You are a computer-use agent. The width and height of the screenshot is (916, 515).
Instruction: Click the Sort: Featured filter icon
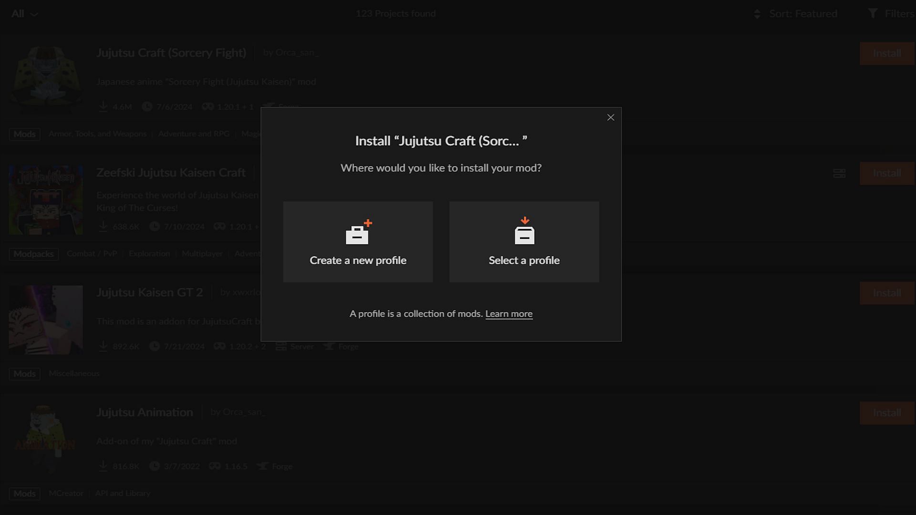click(x=757, y=13)
